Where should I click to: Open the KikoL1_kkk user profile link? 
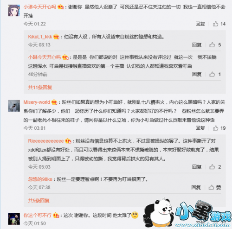tap(40, 37)
